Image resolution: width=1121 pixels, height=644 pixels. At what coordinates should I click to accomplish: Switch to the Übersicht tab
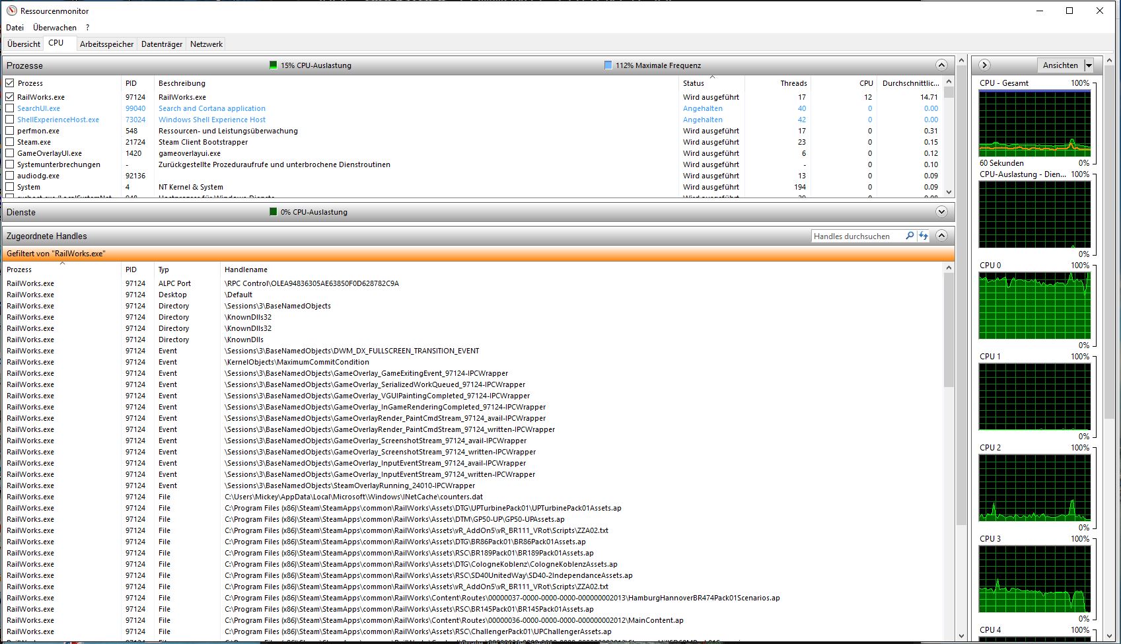[x=24, y=44]
